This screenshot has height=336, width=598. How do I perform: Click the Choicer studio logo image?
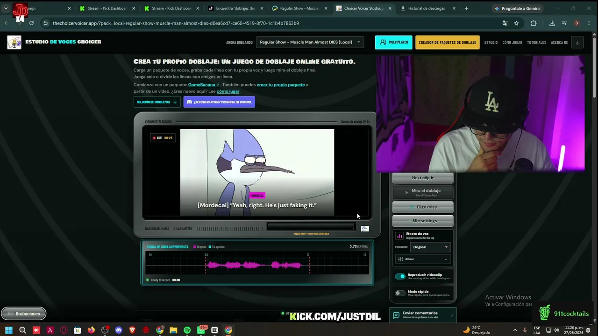pos(14,42)
